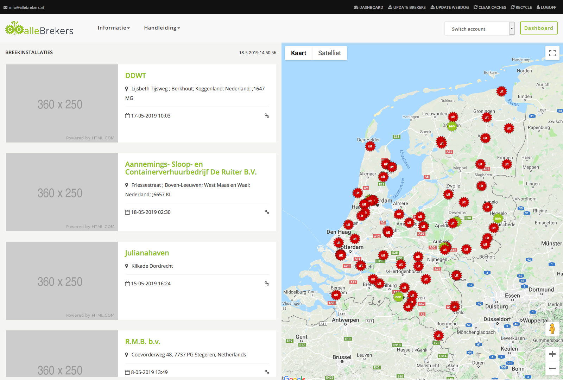Image resolution: width=563 pixels, height=380 pixels.
Task: Expand the Handleiding menu
Action: 162,28
